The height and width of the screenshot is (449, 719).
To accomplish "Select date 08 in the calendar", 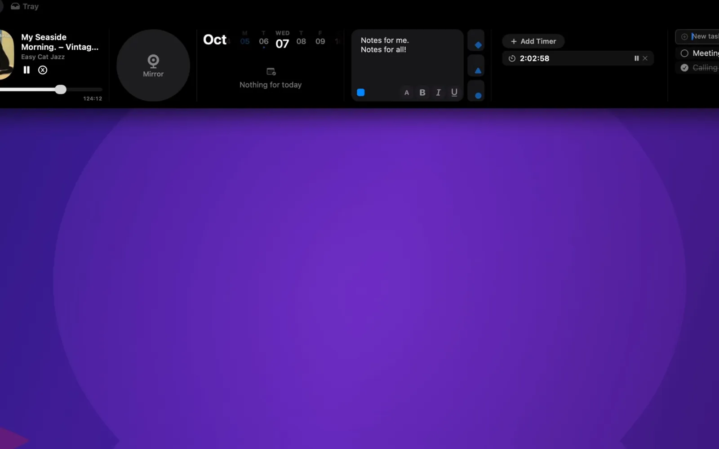I will (x=301, y=41).
